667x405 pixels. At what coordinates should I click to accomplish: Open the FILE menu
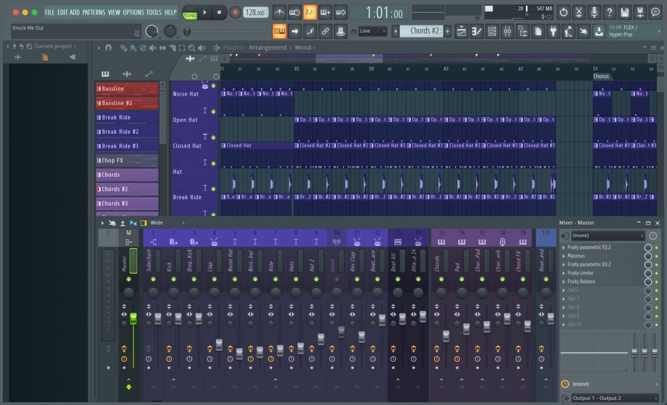[50, 12]
